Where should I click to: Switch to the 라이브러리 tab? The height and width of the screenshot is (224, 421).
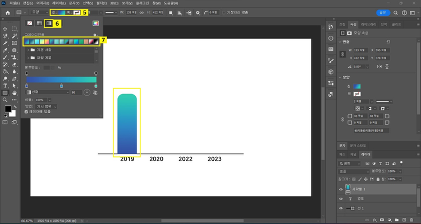pyautogui.click(x=368, y=24)
